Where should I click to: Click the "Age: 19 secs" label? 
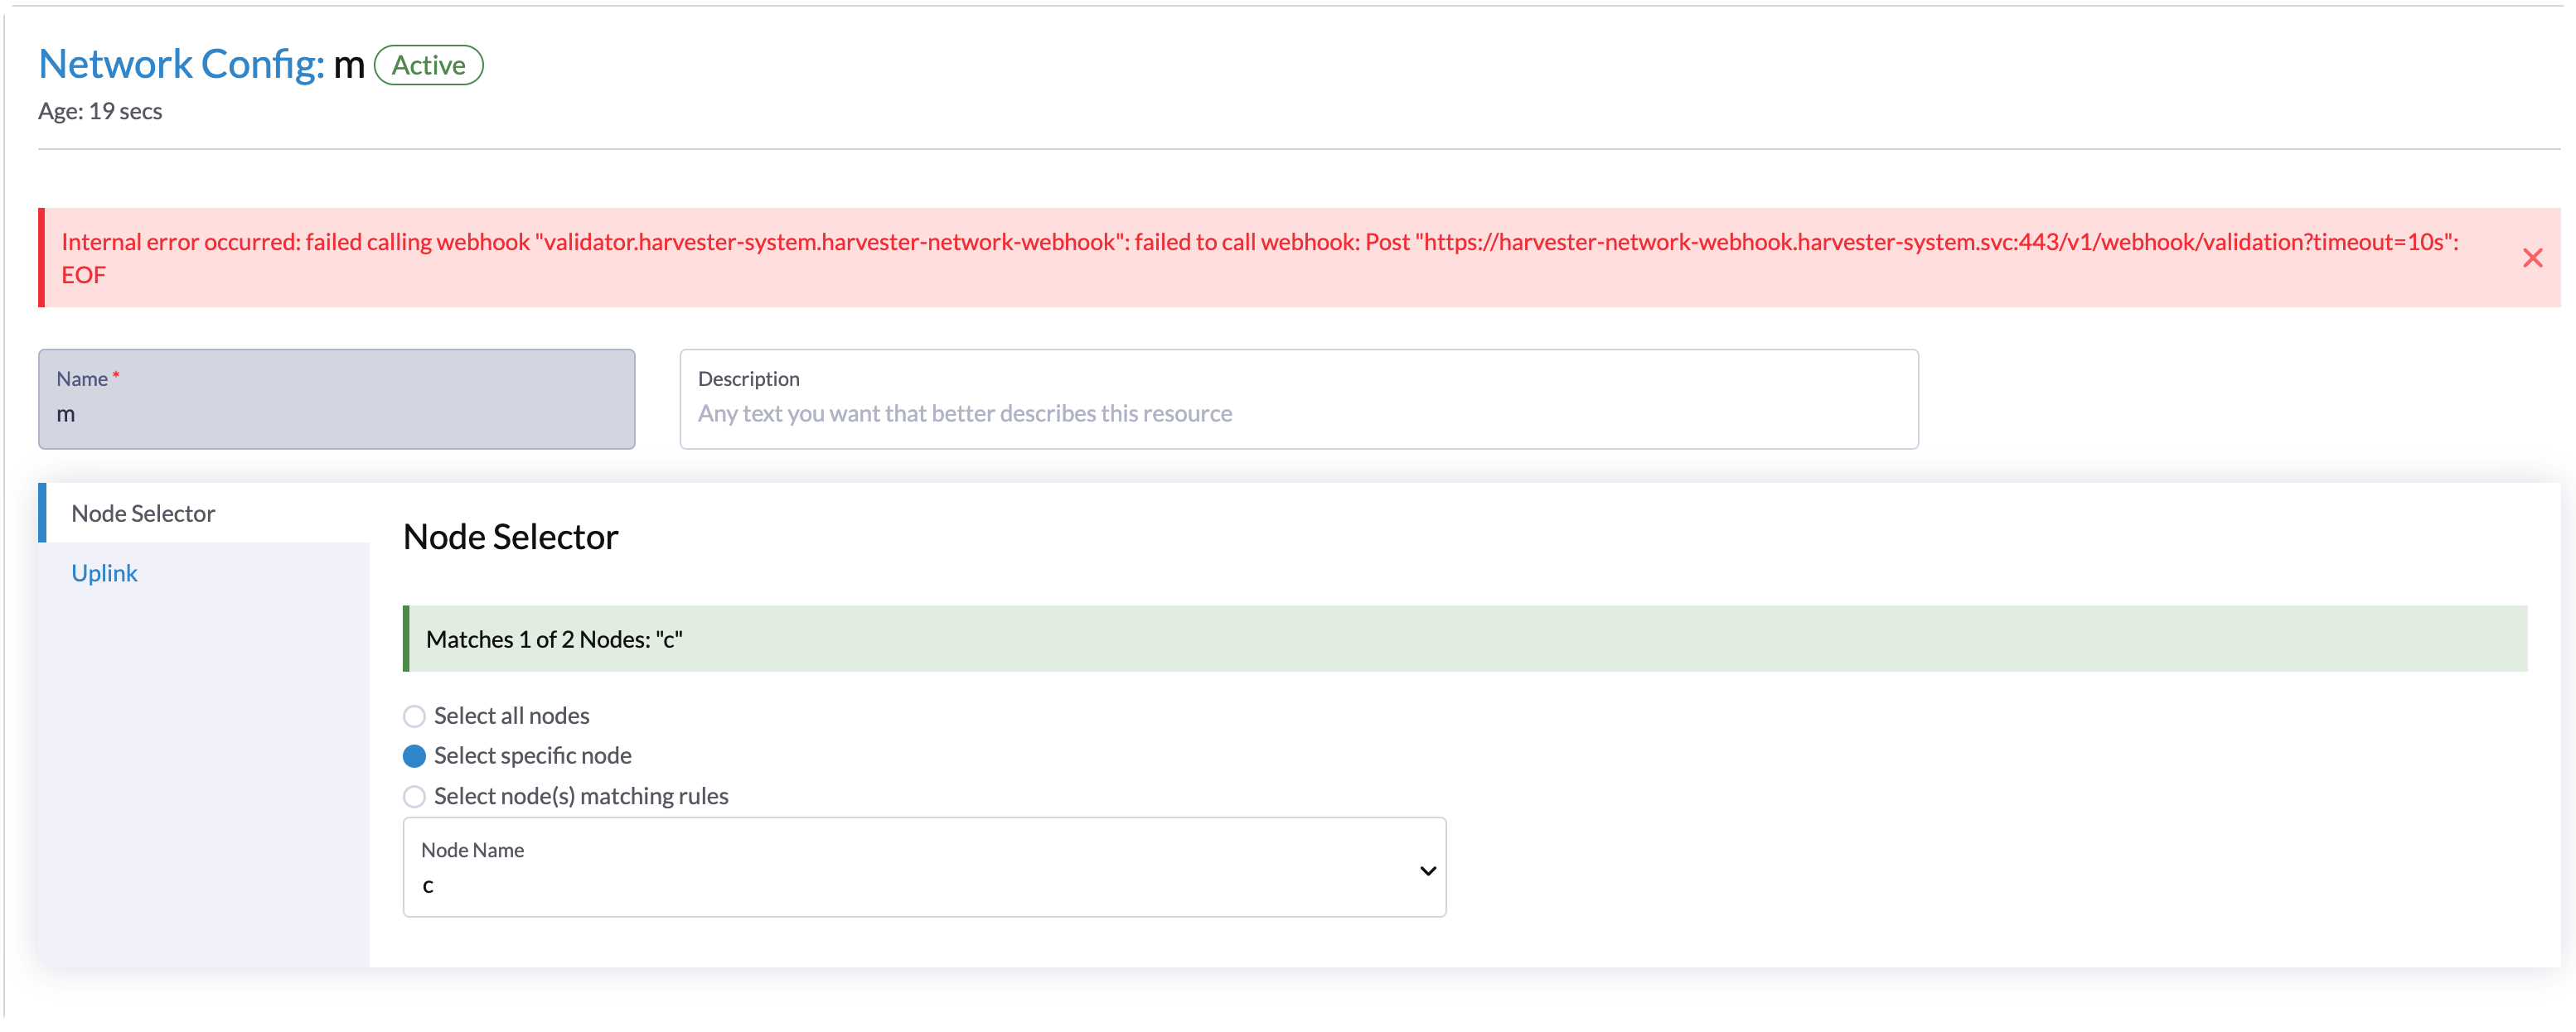[x=100, y=111]
